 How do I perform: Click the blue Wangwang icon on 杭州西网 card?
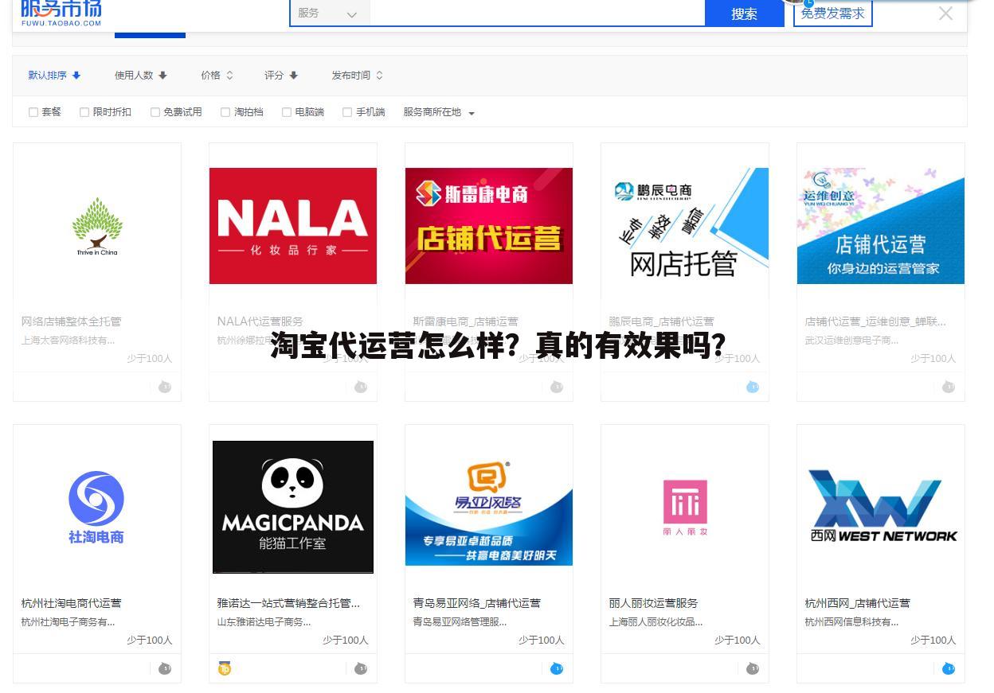tap(949, 668)
